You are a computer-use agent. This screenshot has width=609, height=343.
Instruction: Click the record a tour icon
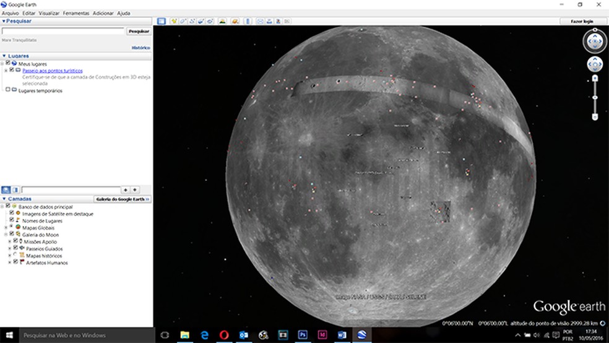click(210, 22)
